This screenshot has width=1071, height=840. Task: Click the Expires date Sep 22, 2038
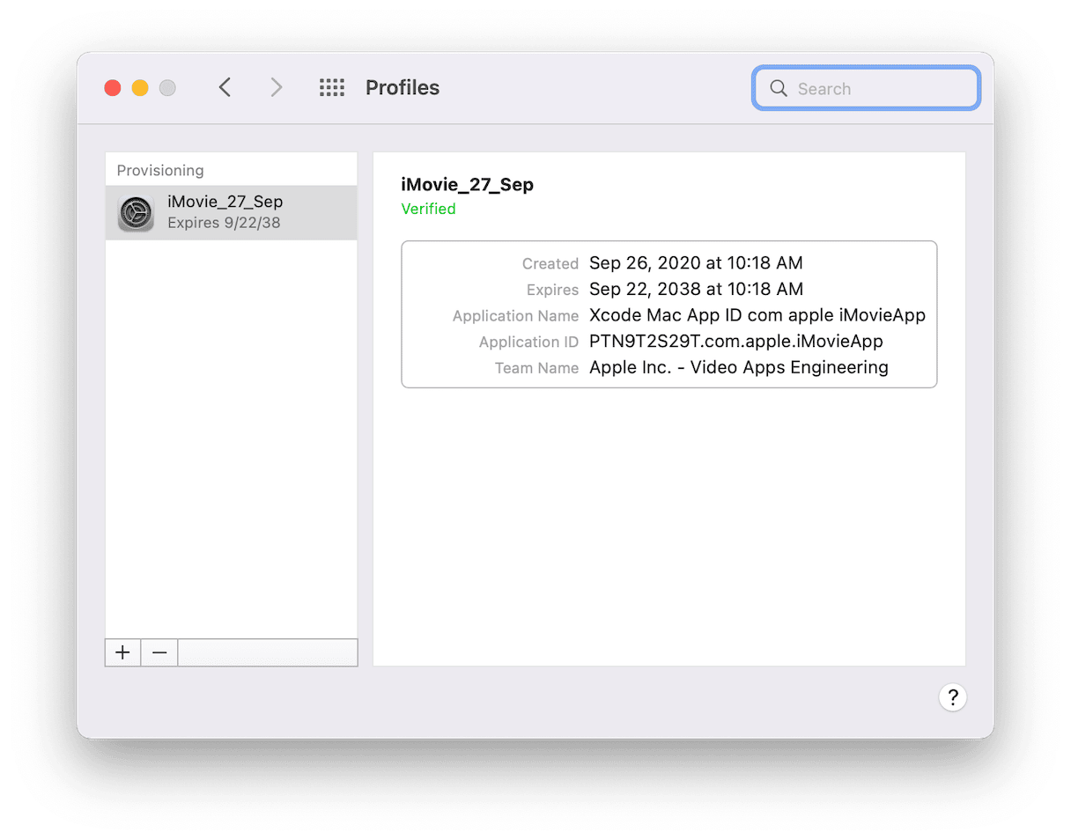coord(696,289)
